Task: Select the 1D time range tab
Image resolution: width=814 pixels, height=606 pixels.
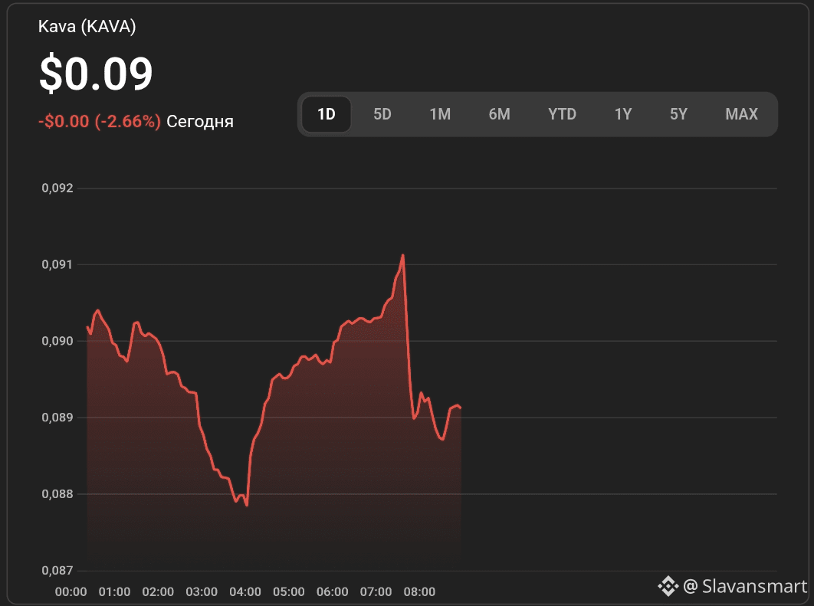Action: pos(326,114)
